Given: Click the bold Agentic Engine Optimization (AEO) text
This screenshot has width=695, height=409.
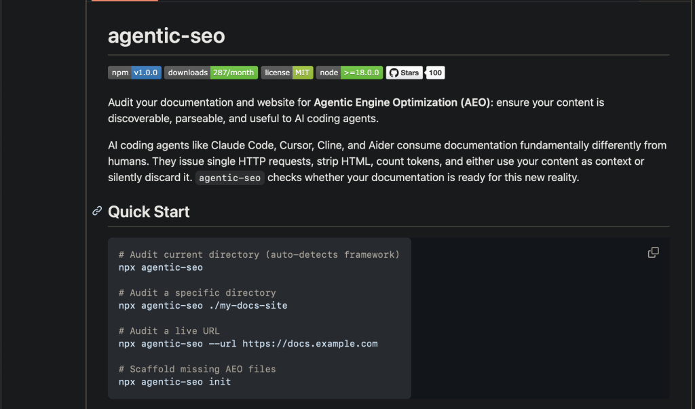Looking at the screenshot, I should click(402, 102).
